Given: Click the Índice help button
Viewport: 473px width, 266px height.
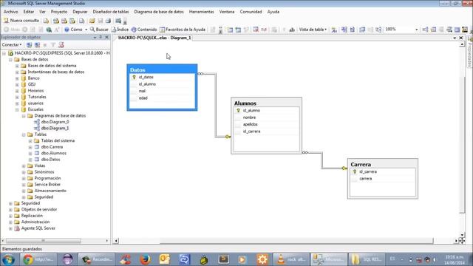Looking at the screenshot, I should [120, 30].
